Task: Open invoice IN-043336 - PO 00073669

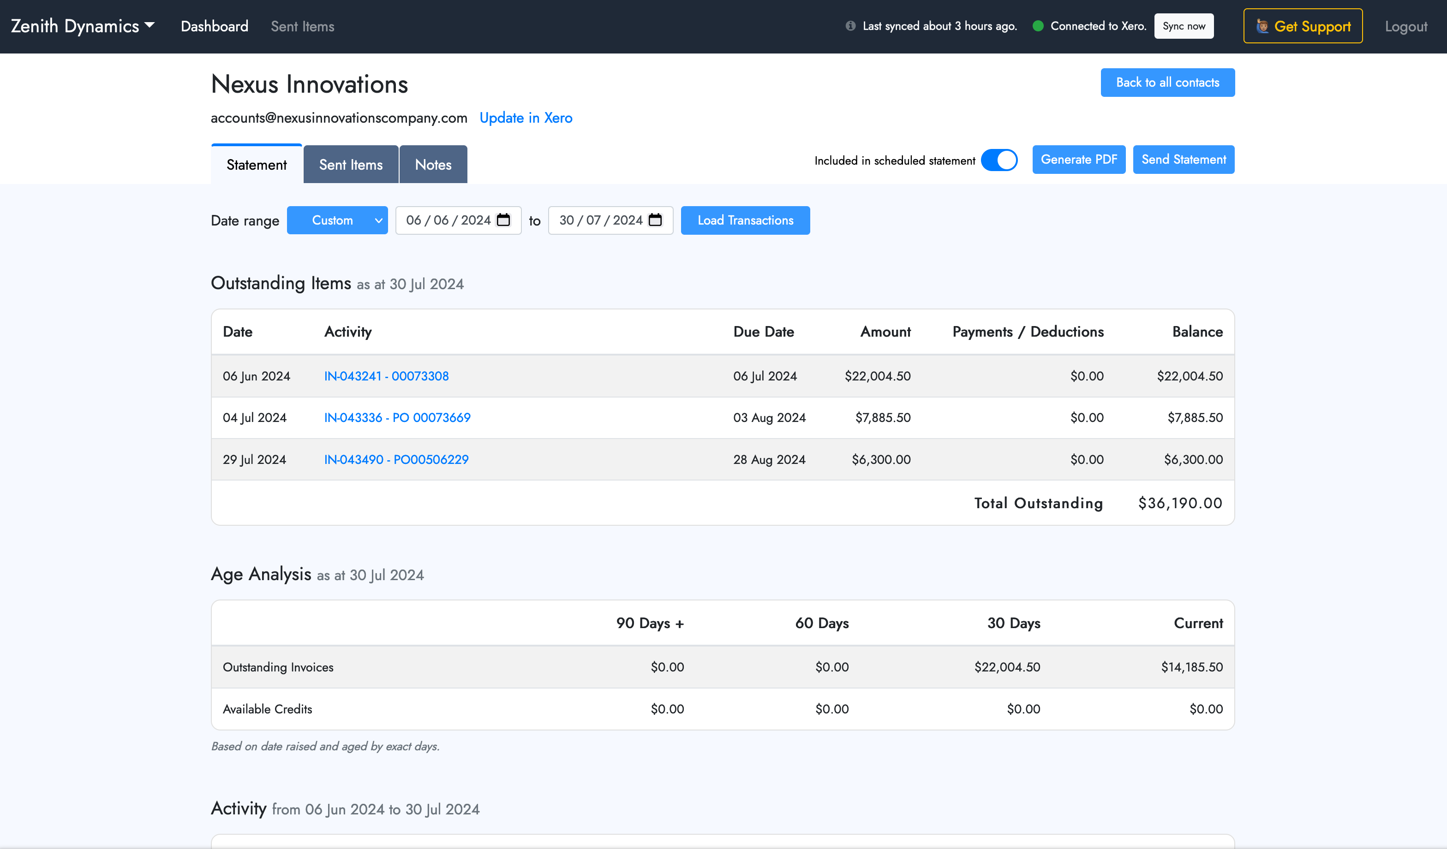Action: click(397, 417)
